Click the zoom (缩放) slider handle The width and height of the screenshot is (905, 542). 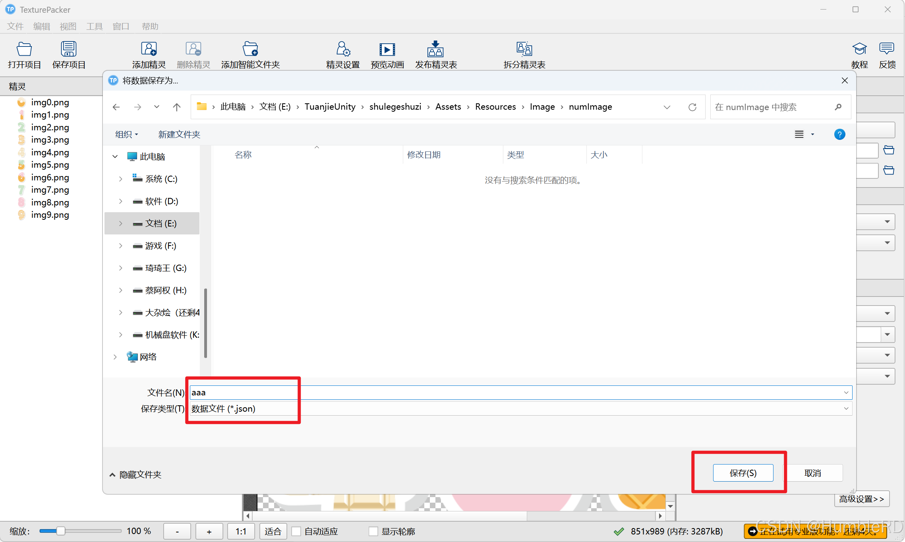tap(60, 531)
